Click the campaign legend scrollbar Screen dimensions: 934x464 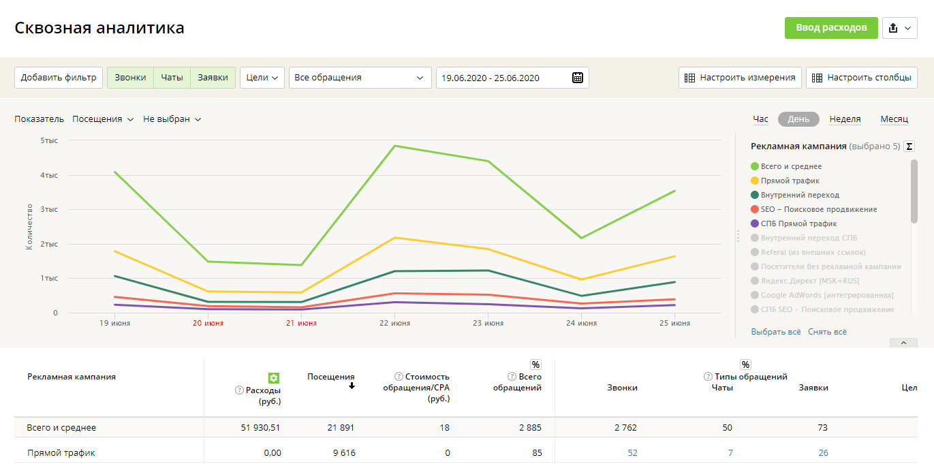[x=914, y=191]
